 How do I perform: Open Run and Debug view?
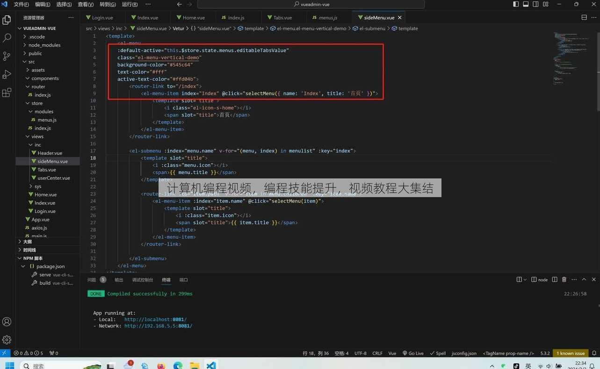[7, 74]
